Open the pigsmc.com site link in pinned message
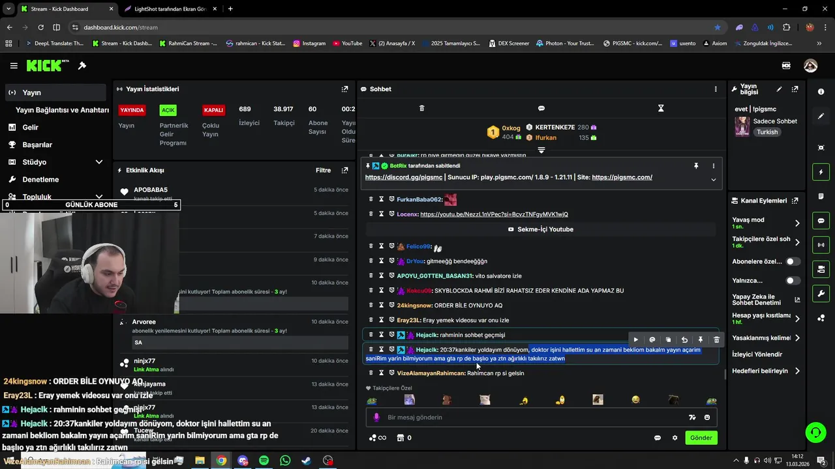This screenshot has width=835, height=469. pos(622,177)
